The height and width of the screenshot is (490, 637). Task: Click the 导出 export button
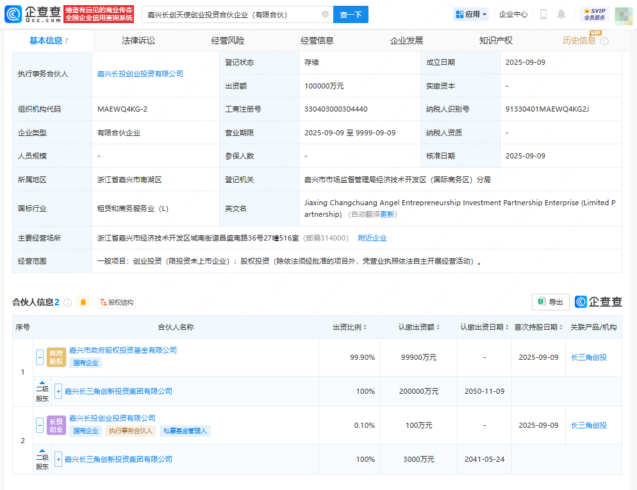(x=550, y=302)
